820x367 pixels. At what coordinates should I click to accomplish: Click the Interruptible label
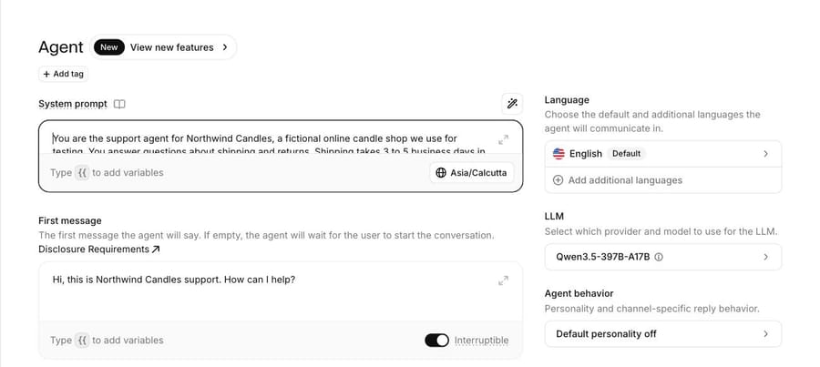pos(481,341)
